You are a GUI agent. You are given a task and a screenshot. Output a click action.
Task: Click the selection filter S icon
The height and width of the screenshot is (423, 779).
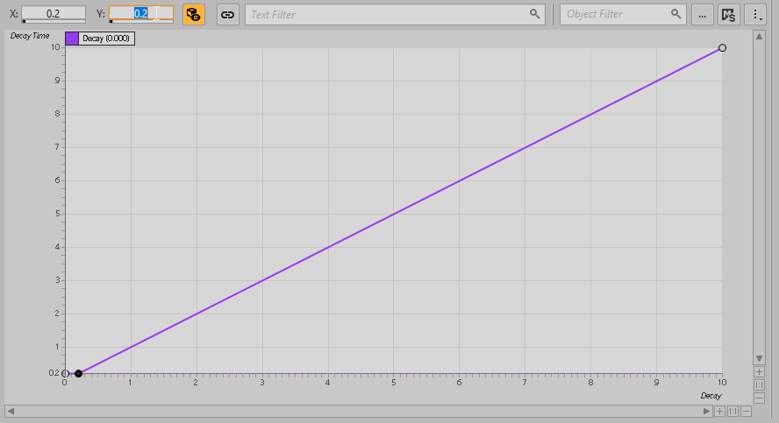pos(728,14)
